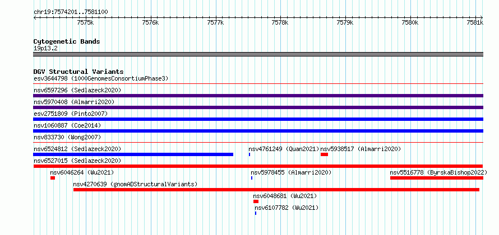Click the 7578k ruler position
This screenshot has height=235, width=499.
click(x=280, y=22)
